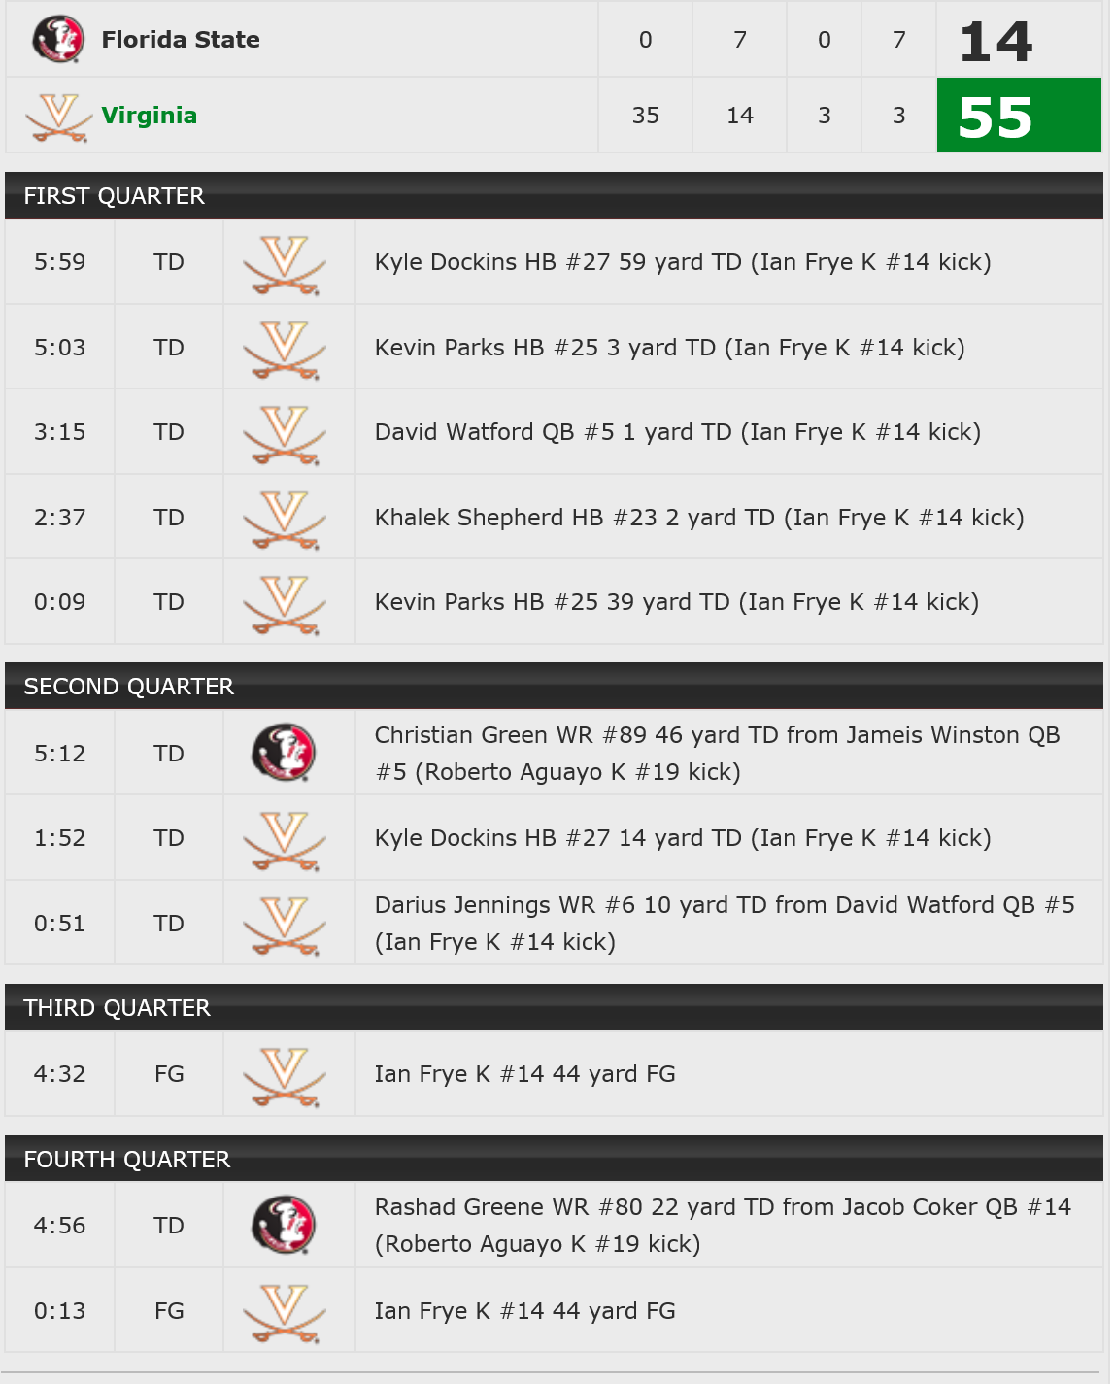
Task: Click Florida State logo in Rashad Greene TD row
Action: pos(285,1224)
